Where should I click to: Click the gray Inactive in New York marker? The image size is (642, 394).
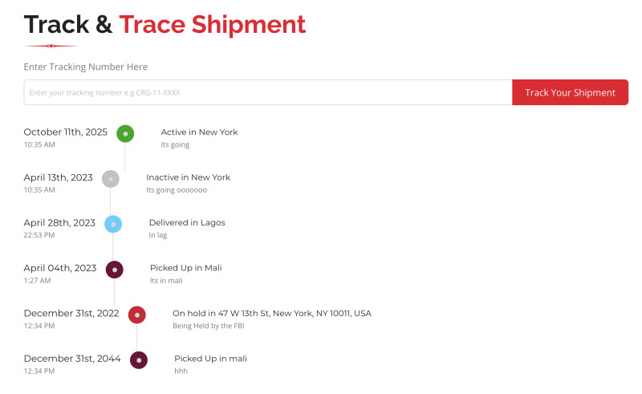[111, 179]
